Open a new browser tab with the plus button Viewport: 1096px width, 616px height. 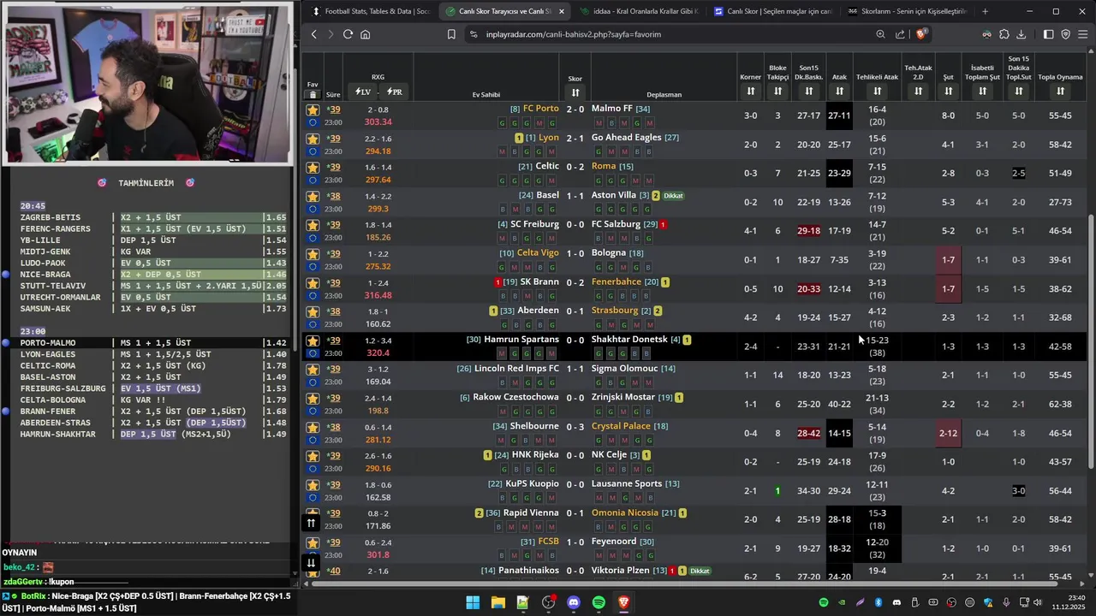[x=985, y=11]
